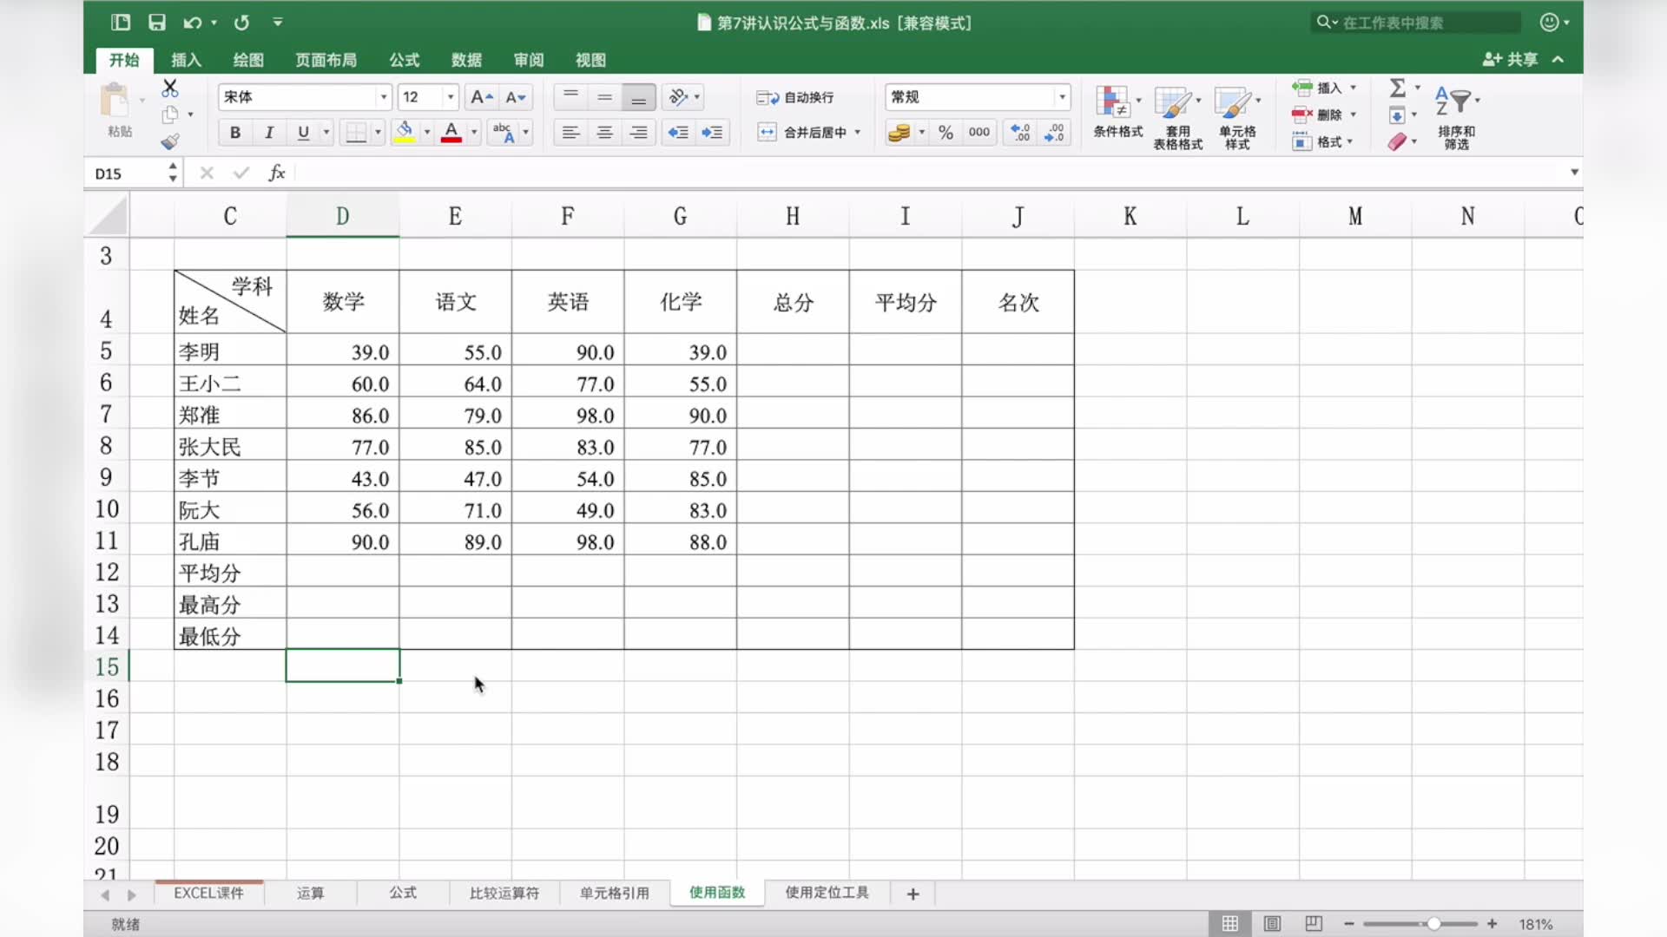Click the increase indent icon
Image resolution: width=1667 pixels, height=937 pixels.
point(712,133)
